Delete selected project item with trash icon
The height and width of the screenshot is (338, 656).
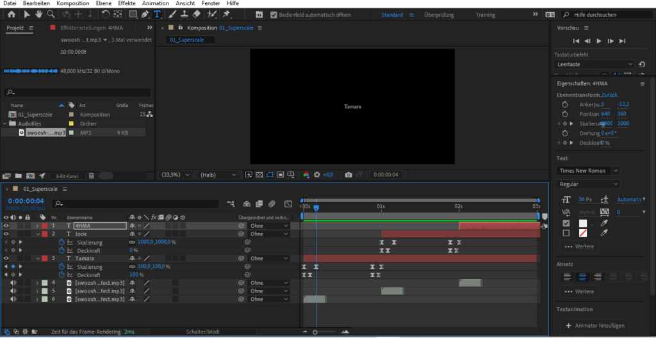pos(91,175)
